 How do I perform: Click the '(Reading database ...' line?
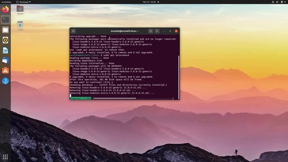[x=118, y=85]
